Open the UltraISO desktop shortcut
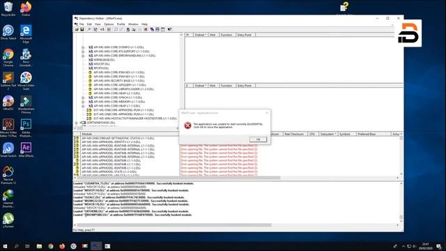This screenshot has width=446, height=251. 8,103
